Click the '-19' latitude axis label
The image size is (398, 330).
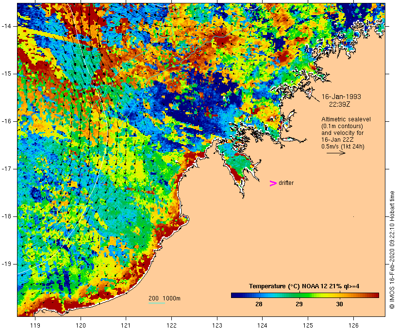(x=6, y=264)
